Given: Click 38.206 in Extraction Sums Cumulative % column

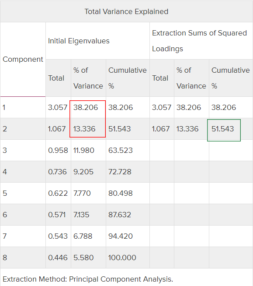Looking at the screenshot, I should pos(224,107).
